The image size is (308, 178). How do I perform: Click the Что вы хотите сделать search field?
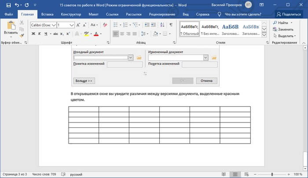243,15
